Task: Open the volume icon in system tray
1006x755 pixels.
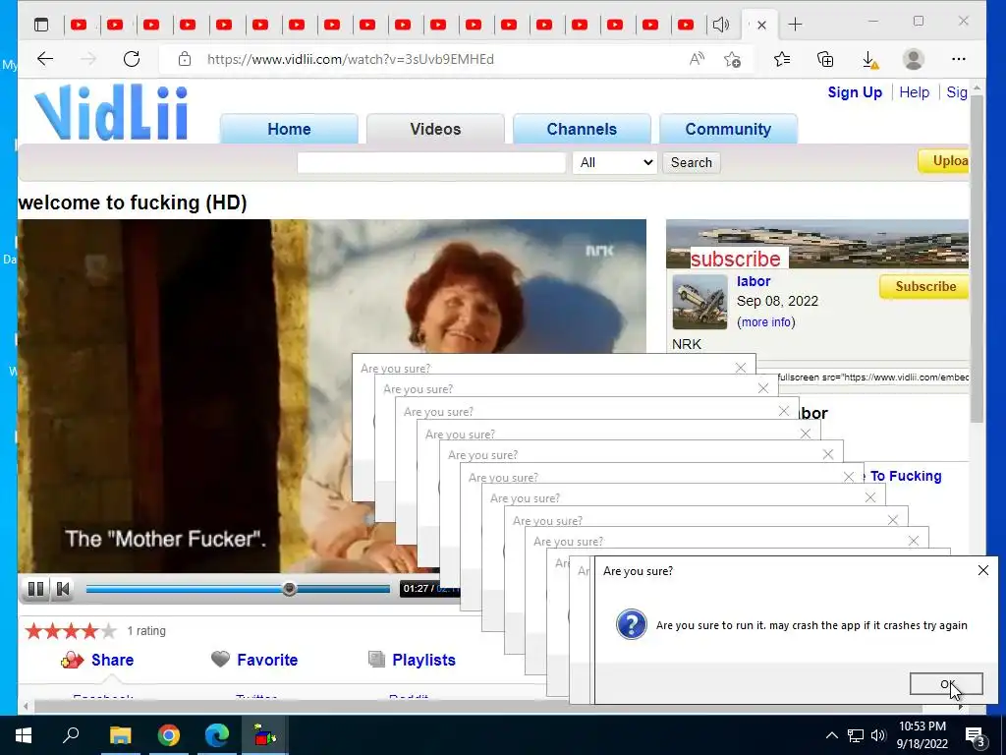Action: (878, 735)
